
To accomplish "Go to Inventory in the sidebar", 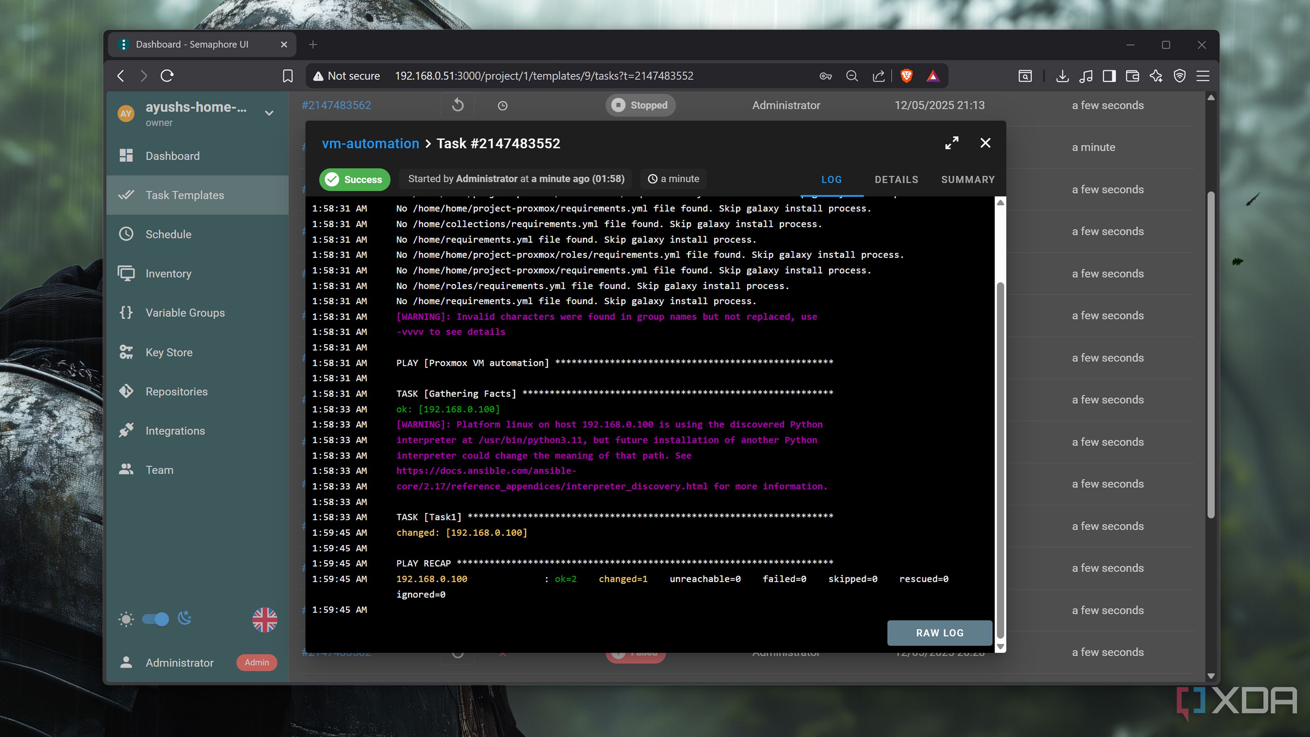I will coord(197,273).
